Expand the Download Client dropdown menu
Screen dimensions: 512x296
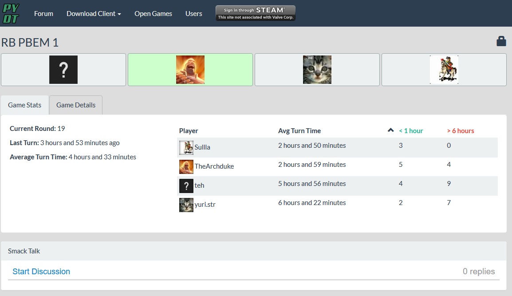pos(94,13)
